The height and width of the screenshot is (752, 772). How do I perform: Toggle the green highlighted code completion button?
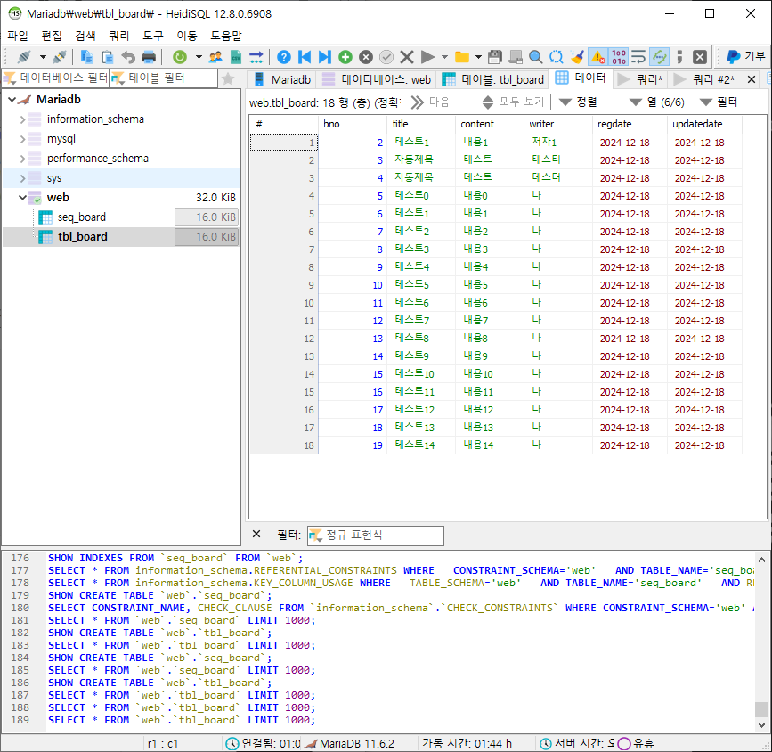(x=659, y=57)
